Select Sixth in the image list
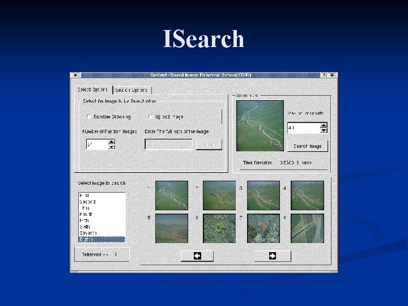The height and width of the screenshot is (306, 408). [102, 227]
